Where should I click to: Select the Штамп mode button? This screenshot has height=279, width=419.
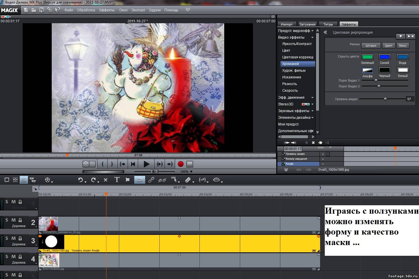point(371,46)
